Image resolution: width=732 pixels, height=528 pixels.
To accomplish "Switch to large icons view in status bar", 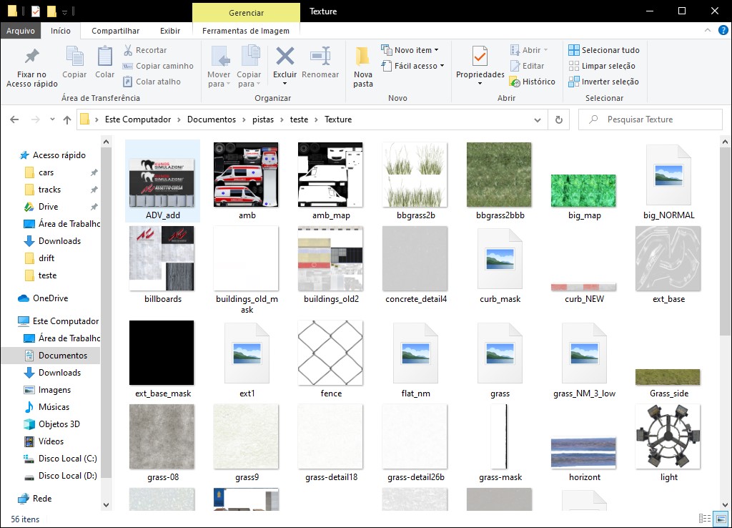I will tap(721, 519).
